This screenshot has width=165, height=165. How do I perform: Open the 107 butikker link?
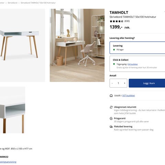129,96
